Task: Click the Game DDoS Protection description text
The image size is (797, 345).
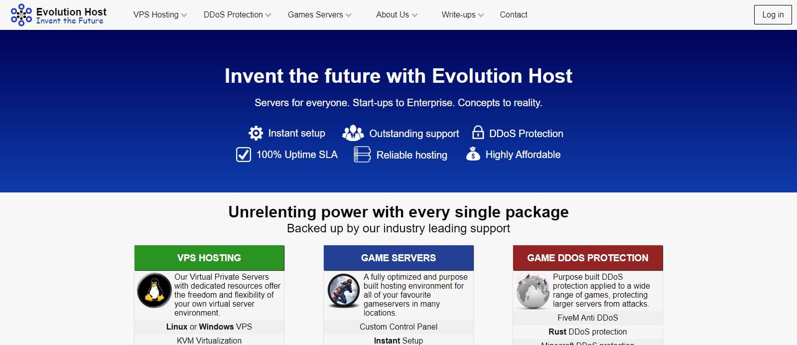Action: pyautogui.click(x=601, y=290)
